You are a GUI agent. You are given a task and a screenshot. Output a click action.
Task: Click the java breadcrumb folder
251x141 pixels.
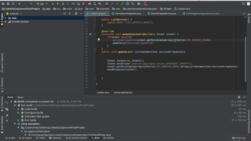click(79, 9)
